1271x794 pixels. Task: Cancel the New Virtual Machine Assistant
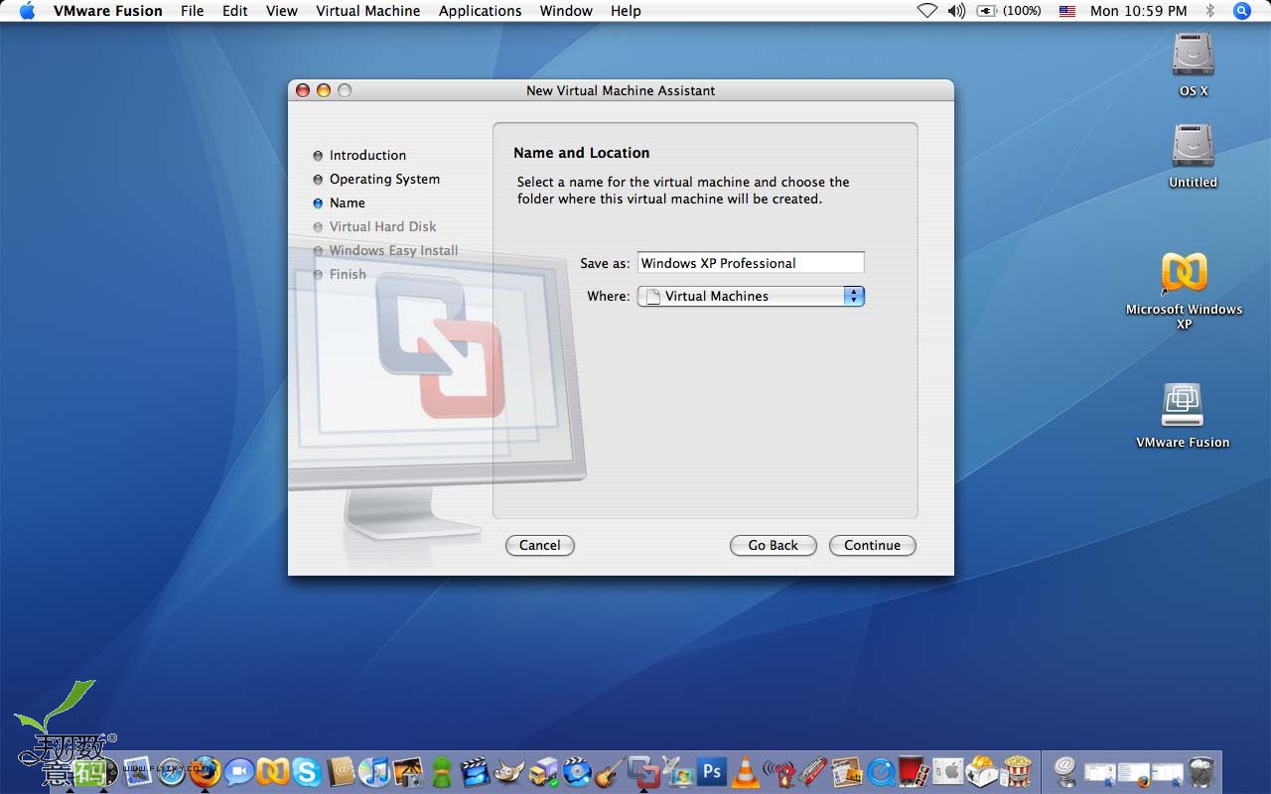539,545
